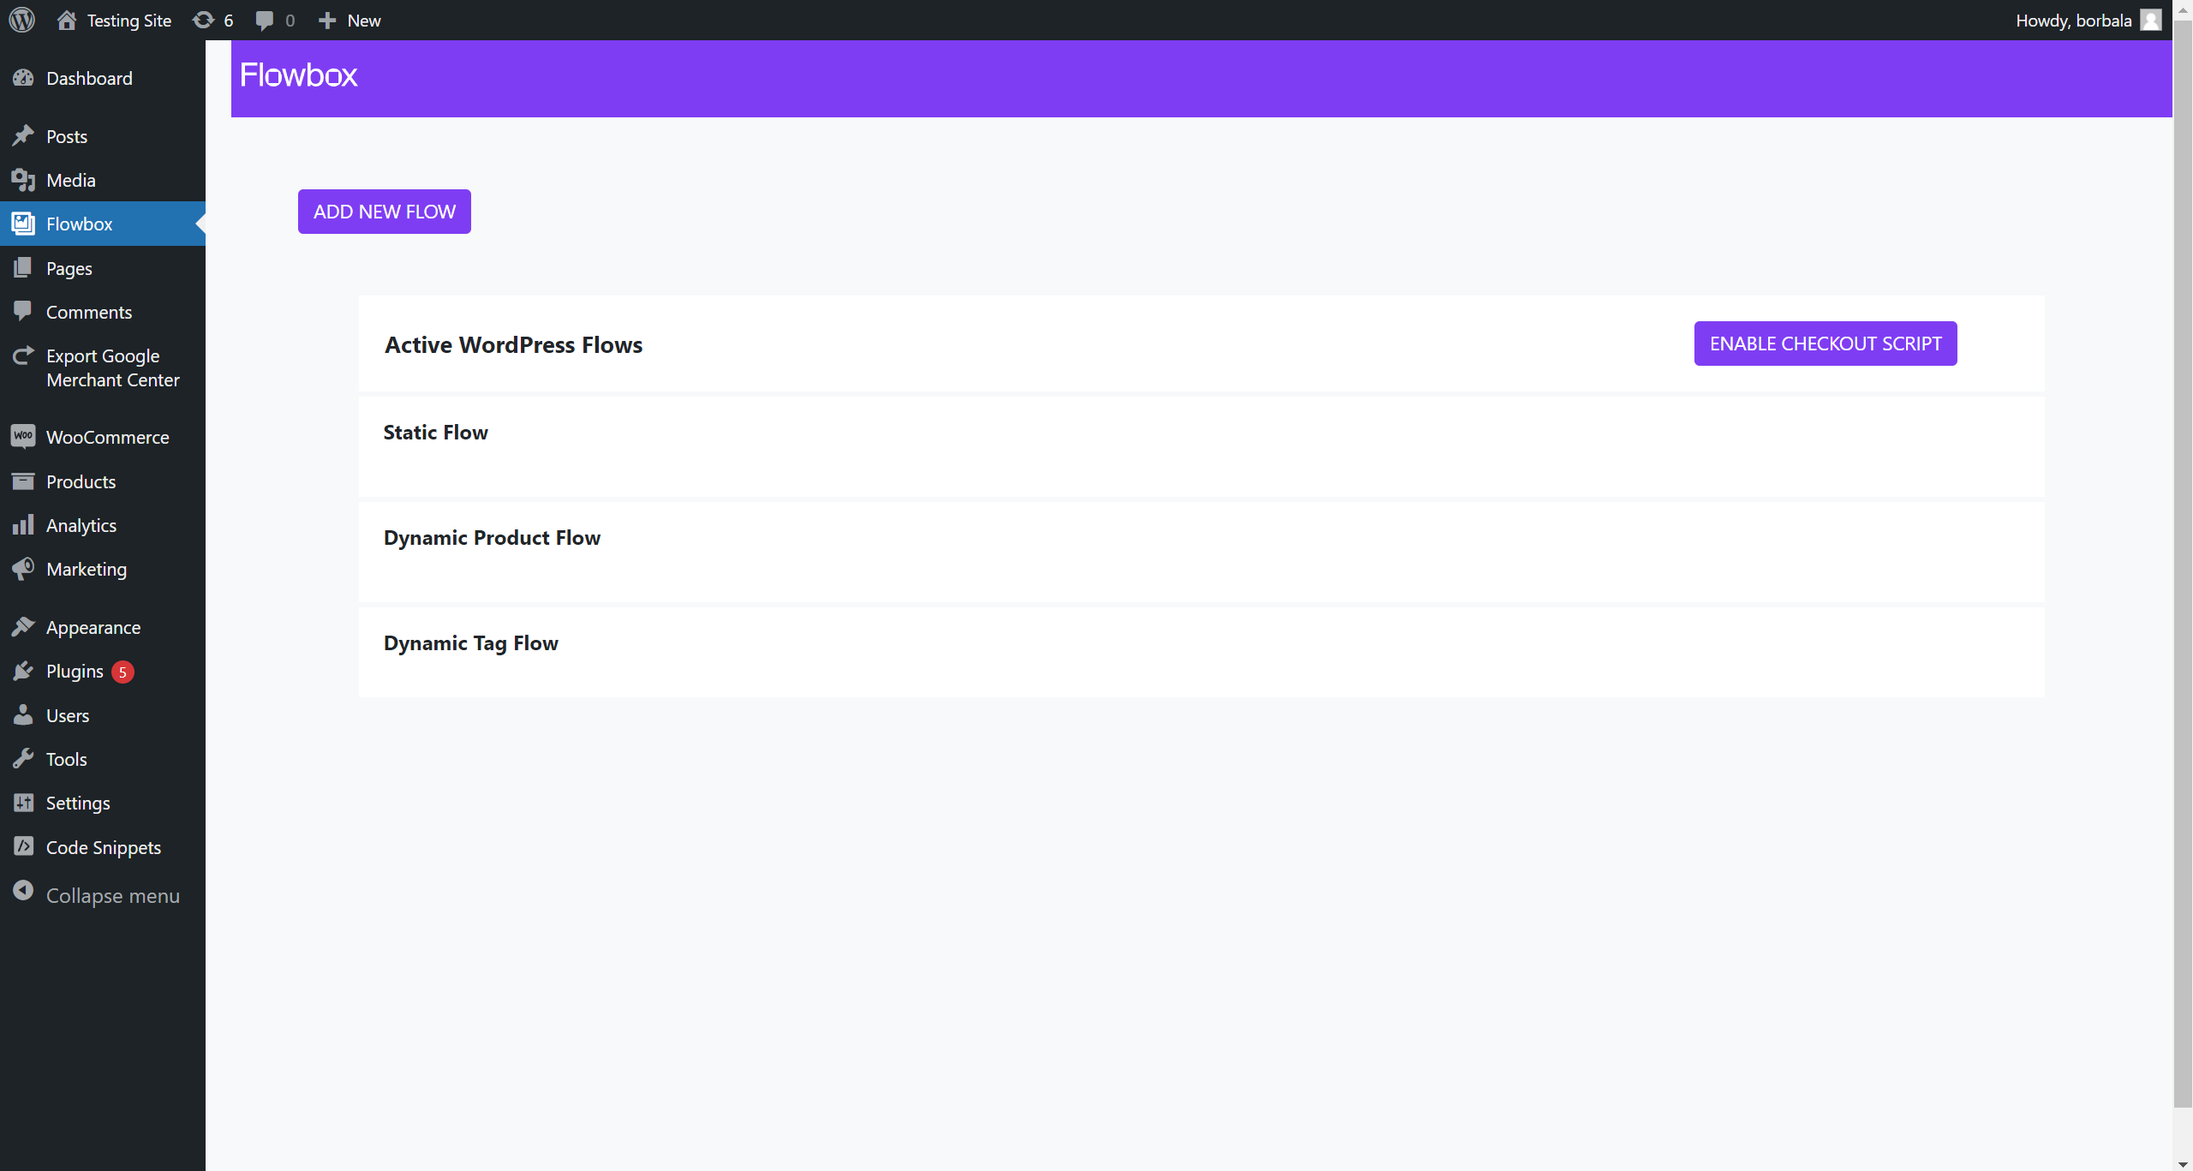
Task: Expand the Dynamic Tag Flow section
Action: click(x=471, y=643)
